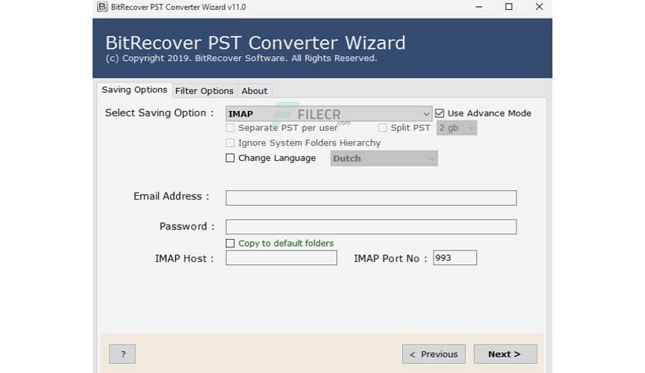This screenshot has height=373, width=645.
Task: Toggle Separate PST per user checkbox
Action: [x=230, y=128]
